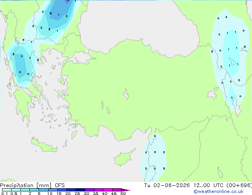The width and height of the screenshot is (252, 195).
Task: Pick the 1–2 mm legend swatch
Action: [x=25, y=190]
